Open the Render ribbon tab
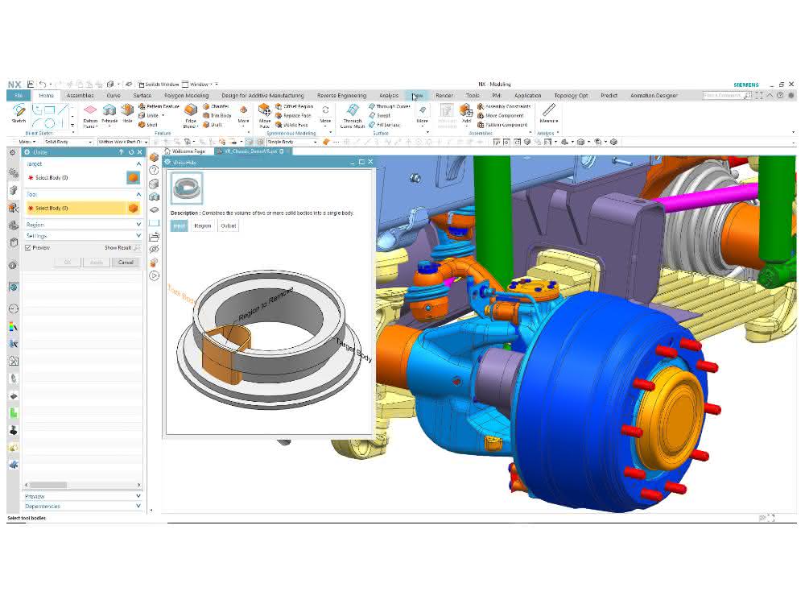Viewport: 805px width, 604px height. click(444, 96)
